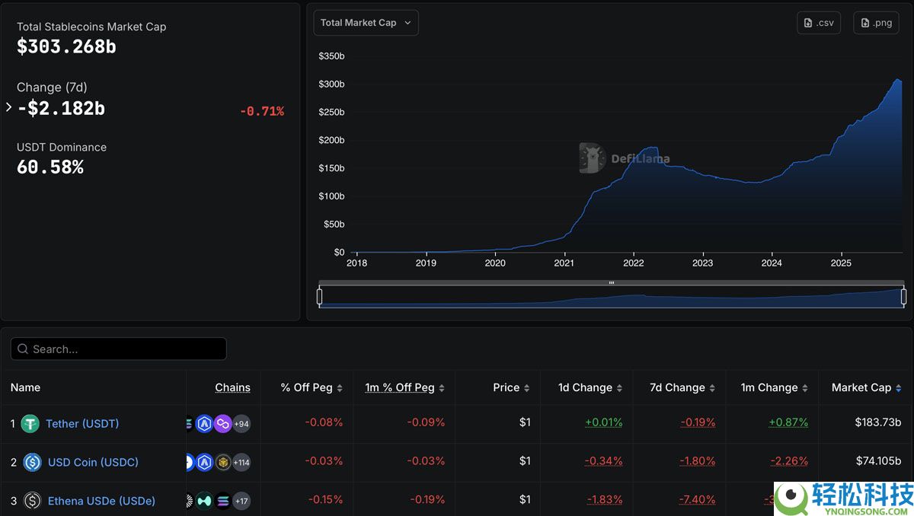
Task: Open the Ethena USDe (USDe) link
Action: tap(101, 500)
